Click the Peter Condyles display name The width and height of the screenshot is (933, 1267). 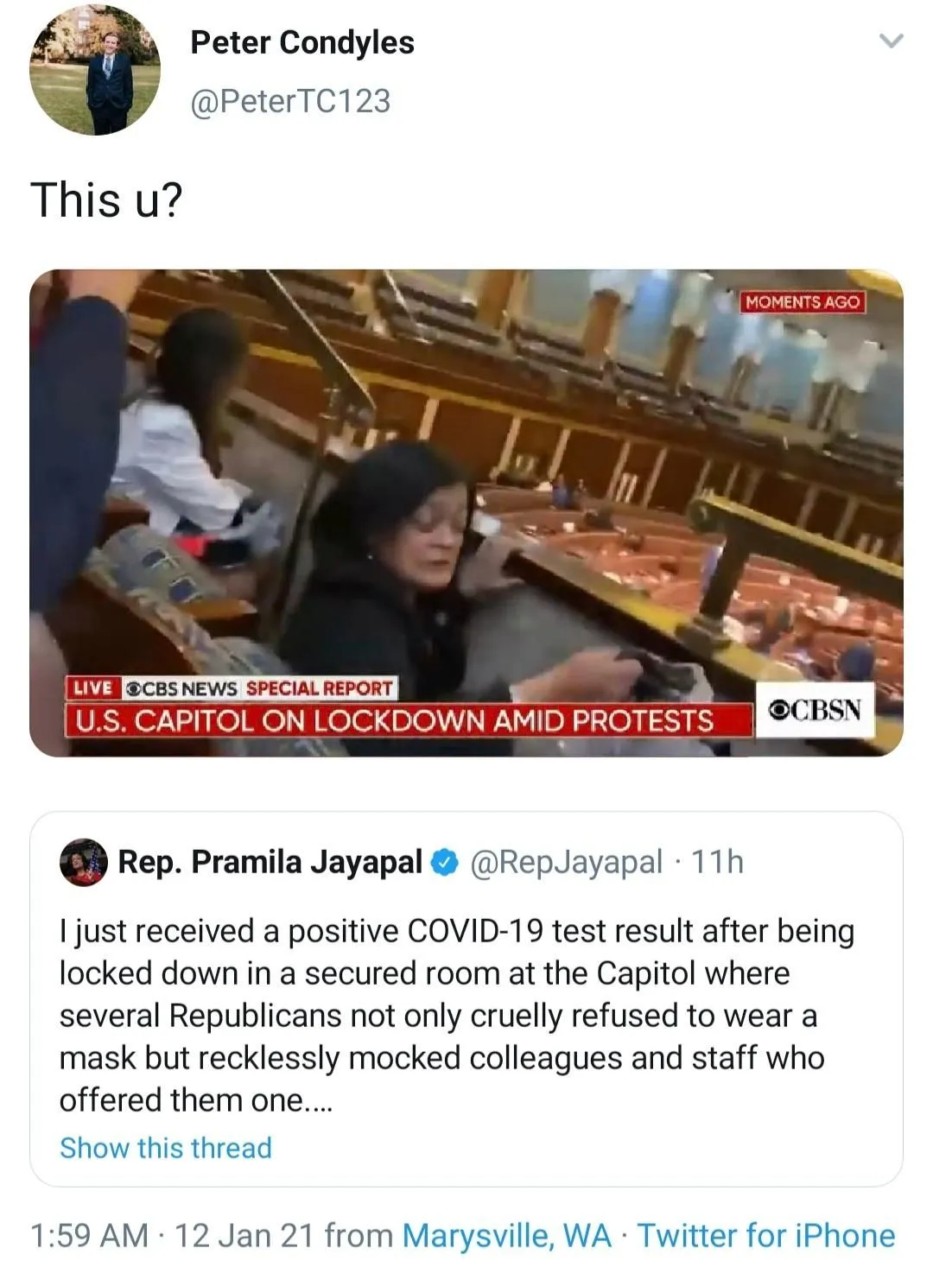(x=302, y=42)
